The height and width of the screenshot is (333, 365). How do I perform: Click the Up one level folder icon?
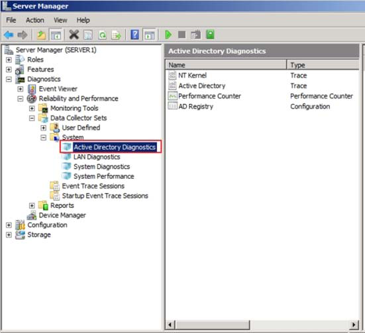tap(41, 35)
